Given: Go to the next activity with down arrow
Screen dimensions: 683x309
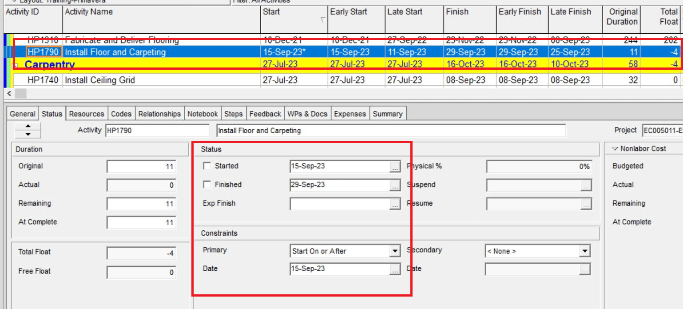Looking at the screenshot, I should tap(28, 134).
